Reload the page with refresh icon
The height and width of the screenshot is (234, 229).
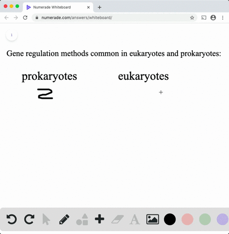(25, 18)
